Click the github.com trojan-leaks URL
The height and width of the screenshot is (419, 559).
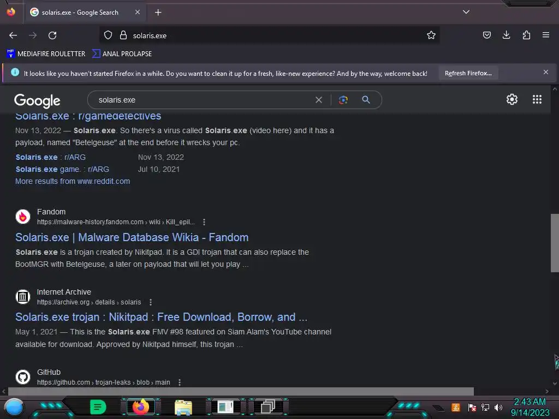click(x=103, y=382)
